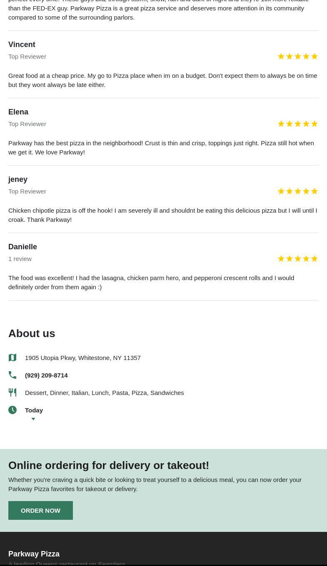Viewport: 327px width, 566px height.
Task: Click Danielle's five-star rating
Action: pos(298,259)
